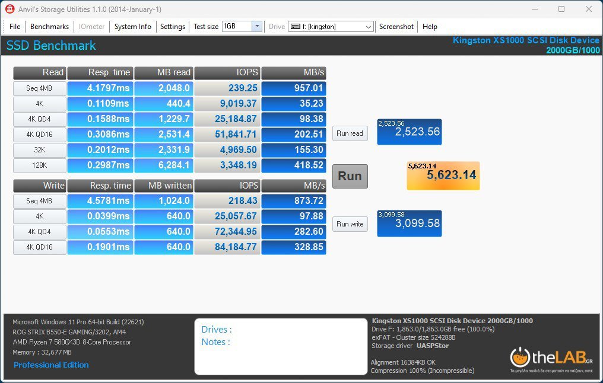This screenshot has width=603, height=383.
Task: Click the AMD Ryzen 7 5800X3D processor text
Action: (72, 342)
